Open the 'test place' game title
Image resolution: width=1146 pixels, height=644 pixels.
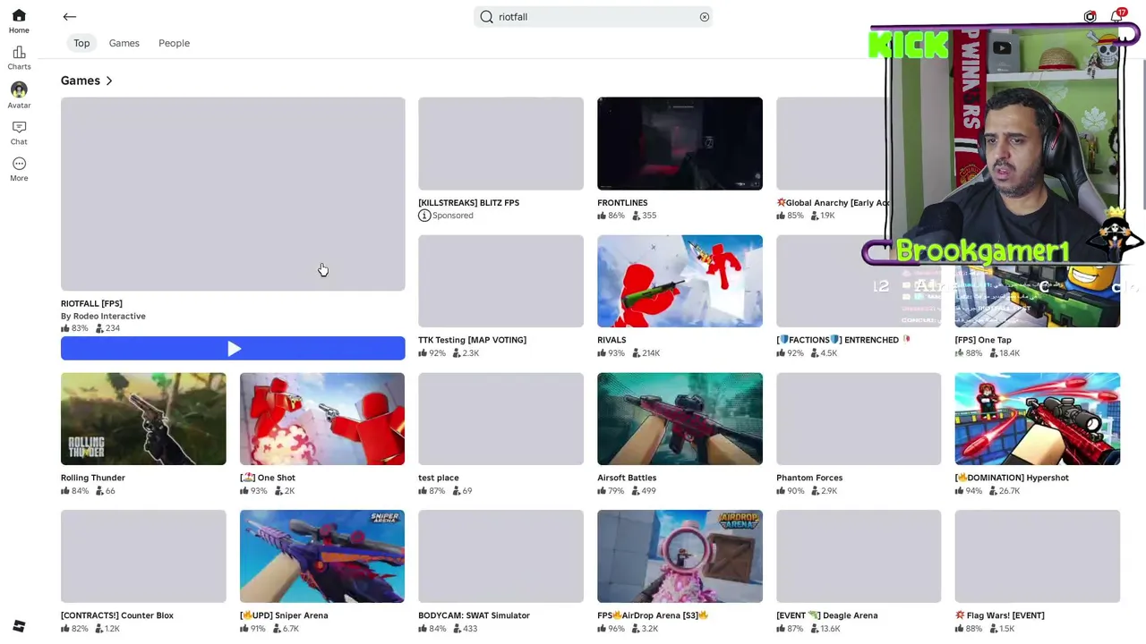click(439, 478)
